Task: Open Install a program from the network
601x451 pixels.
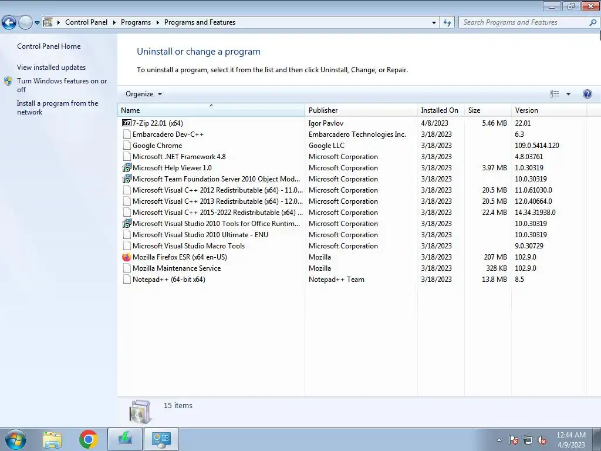Action: pos(58,108)
